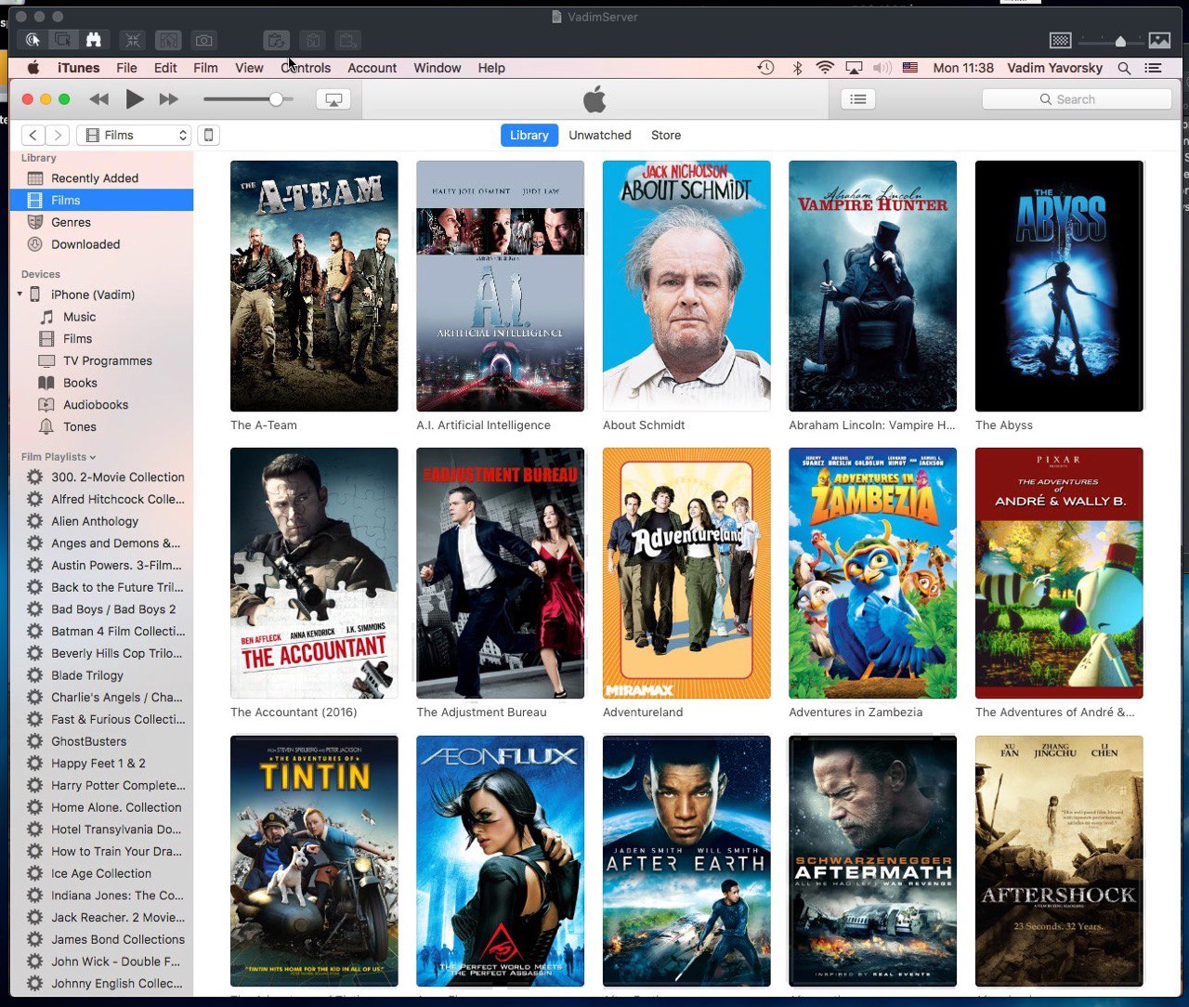Open Spotlight search magnifier in menu bar
Image resolution: width=1189 pixels, height=1007 pixels.
(x=1124, y=68)
